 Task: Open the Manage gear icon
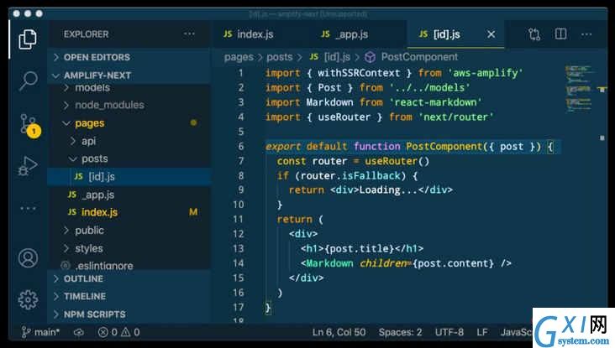pyautogui.click(x=28, y=300)
